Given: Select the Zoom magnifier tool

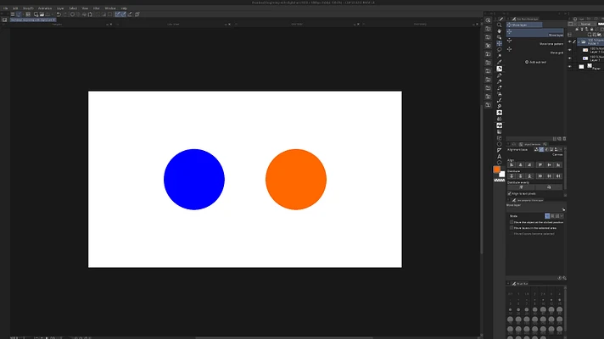Looking at the screenshot, I should pyautogui.click(x=499, y=25).
